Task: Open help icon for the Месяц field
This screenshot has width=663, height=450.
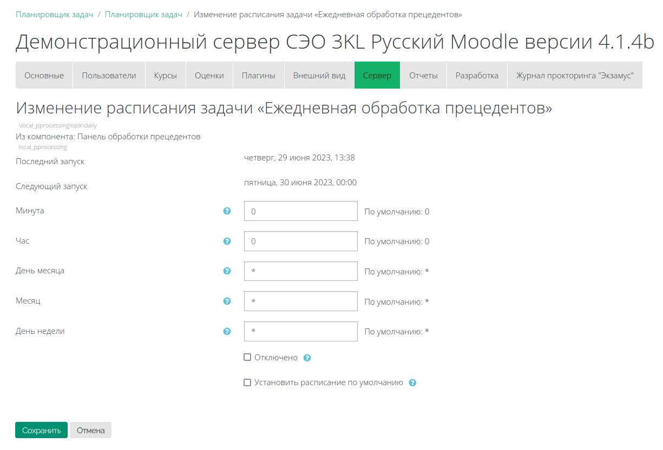Action: coord(227,301)
